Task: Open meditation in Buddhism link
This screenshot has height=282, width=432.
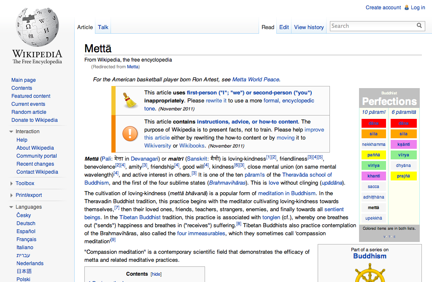Action: tap(286, 193)
